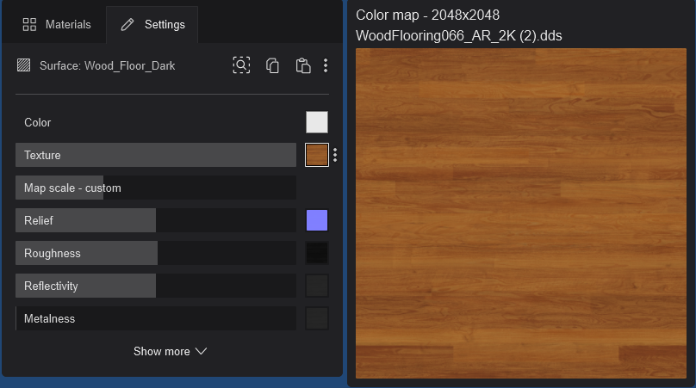Screen dimensions: 696x388
Task: Switch to the Materials tab
Action: click(57, 24)
